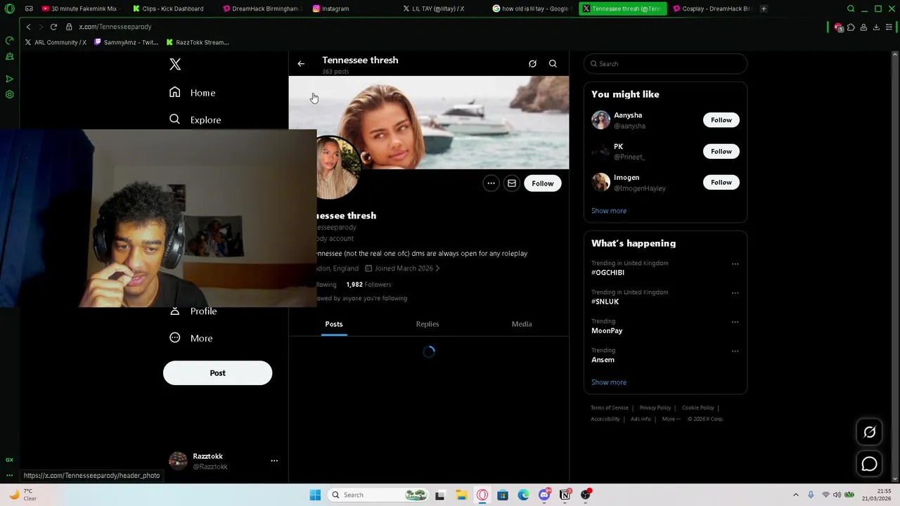Open Opera sidebar settings gear icon
The height and width of the screenshot is (506, 900).
click(9, 94)
